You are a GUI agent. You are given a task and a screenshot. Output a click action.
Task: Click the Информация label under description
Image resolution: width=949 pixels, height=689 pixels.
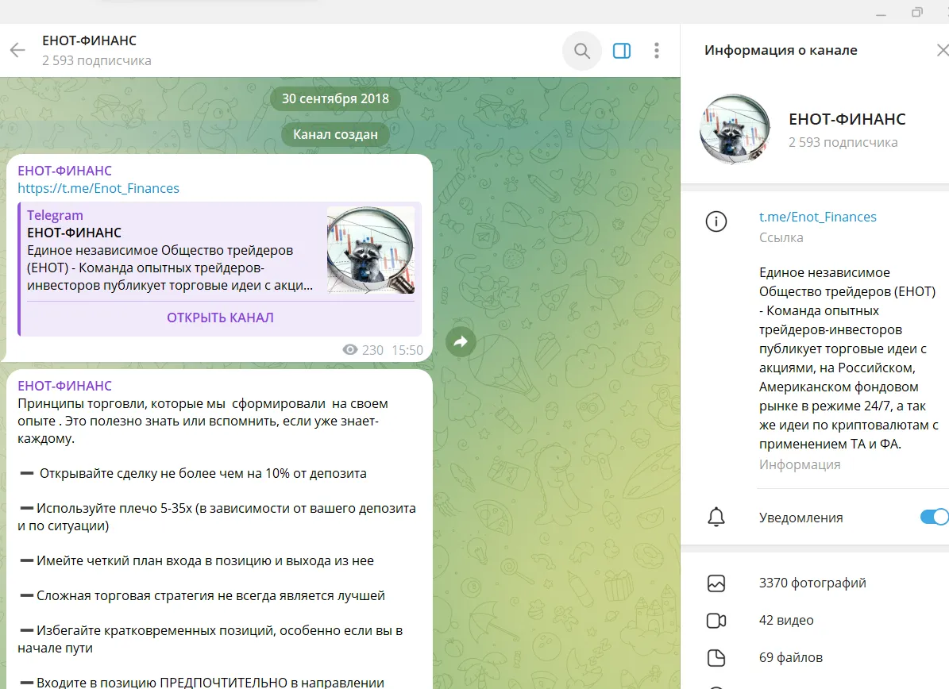pyautogui.click(x=800, y=464)
